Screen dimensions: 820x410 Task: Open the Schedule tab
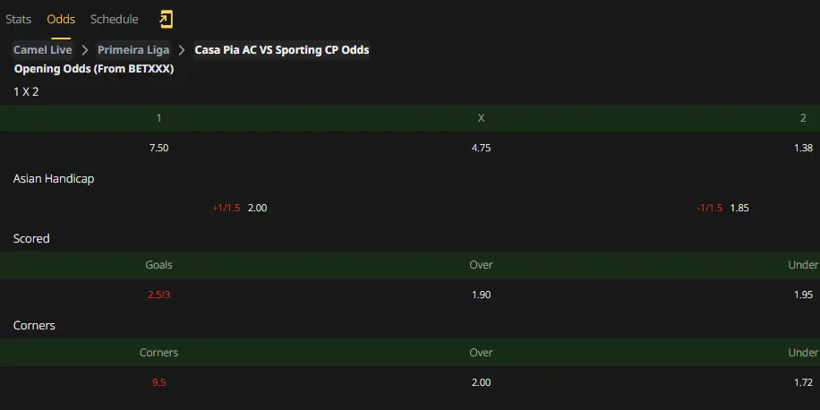tap(114, 20)
